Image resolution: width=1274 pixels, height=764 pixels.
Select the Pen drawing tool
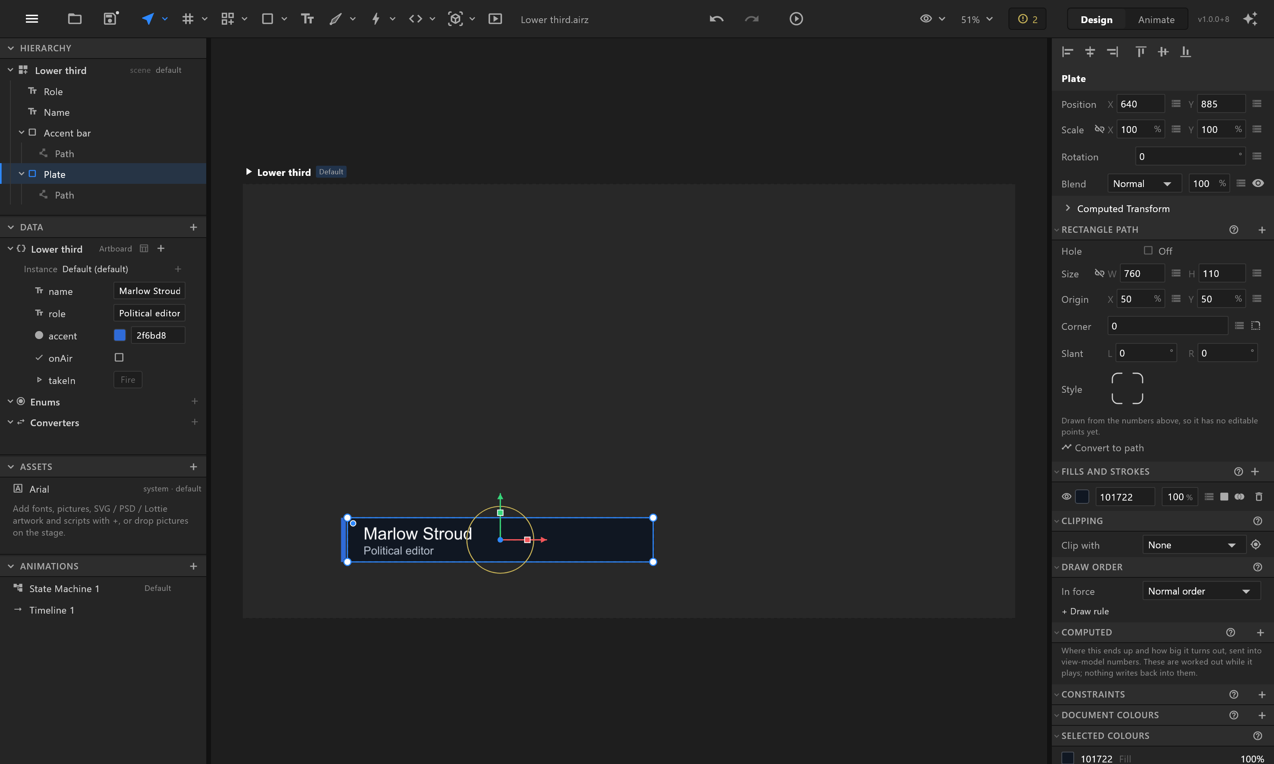(336, 19)
